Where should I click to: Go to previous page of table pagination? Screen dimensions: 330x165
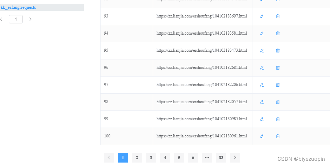click(x=109, y=158)
